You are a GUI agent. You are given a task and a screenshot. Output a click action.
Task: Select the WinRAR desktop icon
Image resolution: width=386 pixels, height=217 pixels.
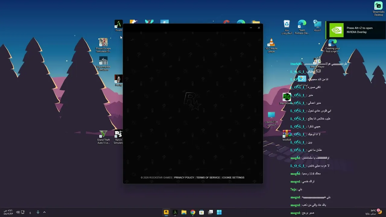pyautogui.click(x=286, y=136)
